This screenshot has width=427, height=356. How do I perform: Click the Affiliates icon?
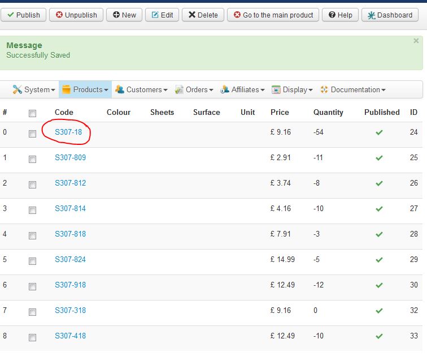[225, 89]
